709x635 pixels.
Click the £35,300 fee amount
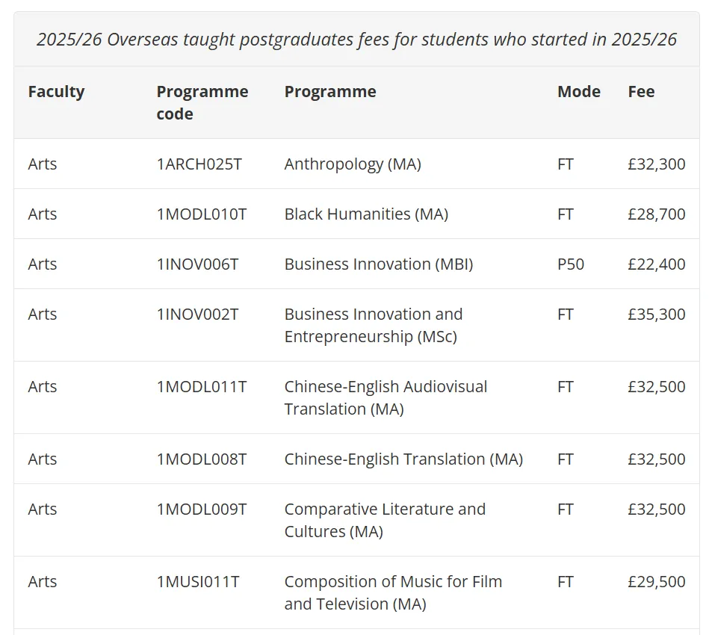pyautogui.click(x=656, y=315)
